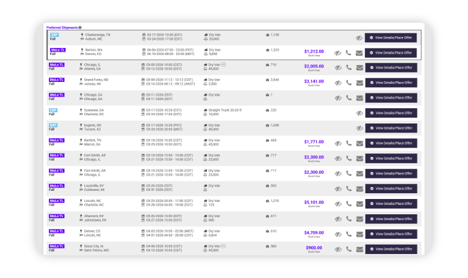Call about the Lincoln, NE to Charlotte shipment
The image size is (468, 278).
click(349, 204)
